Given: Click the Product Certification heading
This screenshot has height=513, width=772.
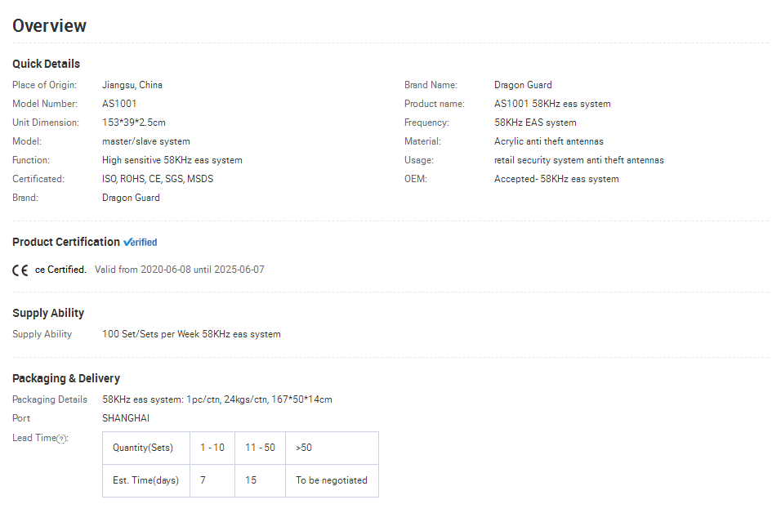Looking at the screenshot, I should pyautogui.click(x=66, y=242).
